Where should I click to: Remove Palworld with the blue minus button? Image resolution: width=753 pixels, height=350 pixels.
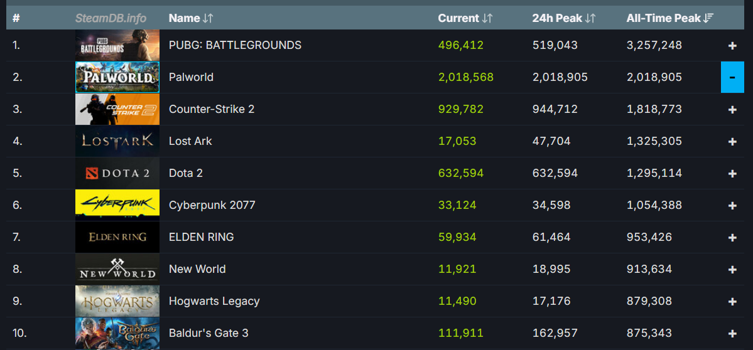point(732,77)
